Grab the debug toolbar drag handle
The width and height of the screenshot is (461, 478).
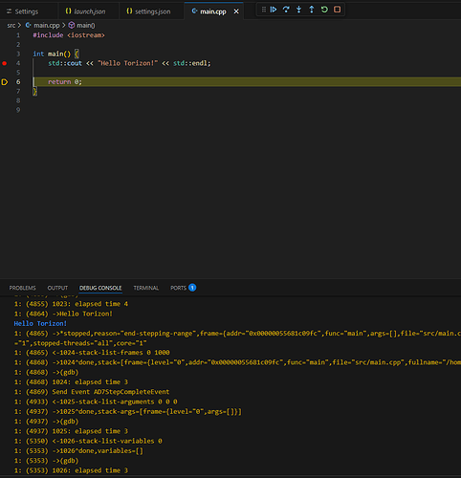pos(264,10)
